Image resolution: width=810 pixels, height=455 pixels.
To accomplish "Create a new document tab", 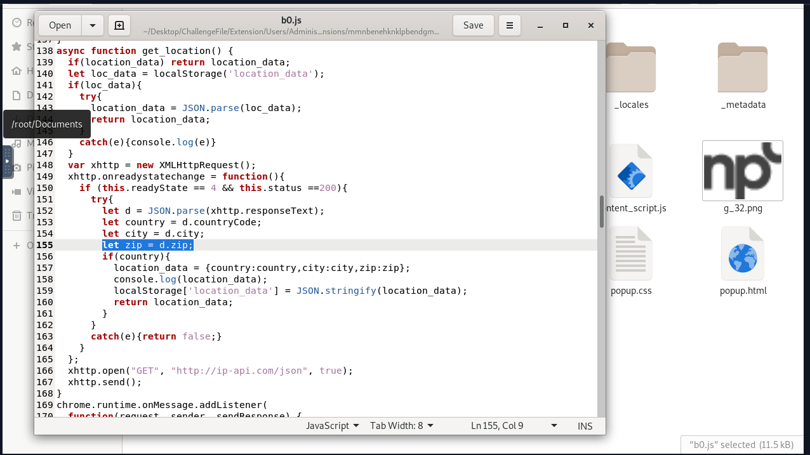I will 119,25.
